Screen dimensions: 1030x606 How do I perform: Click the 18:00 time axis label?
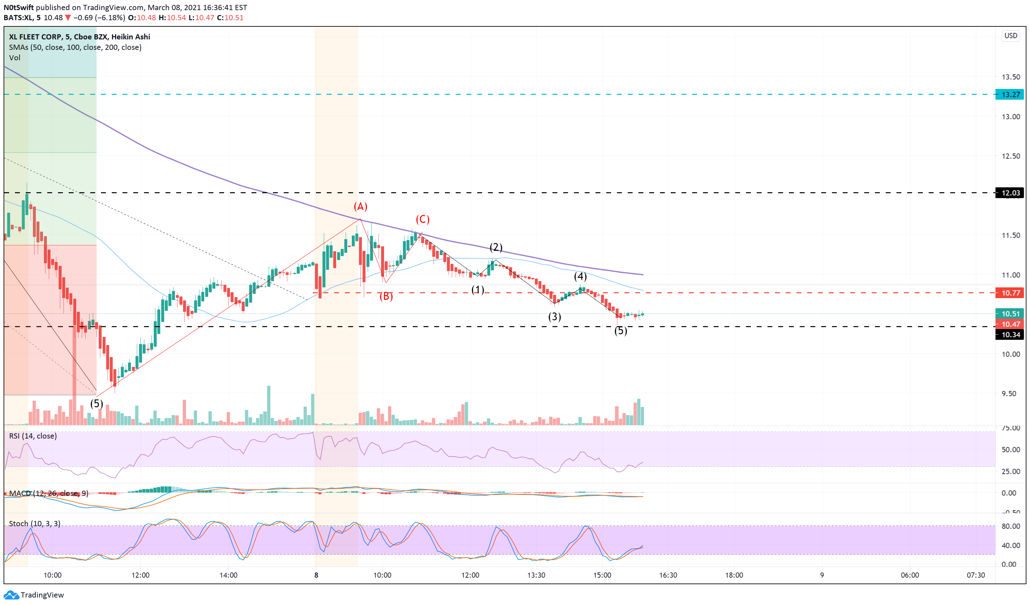tap(734, 575)
